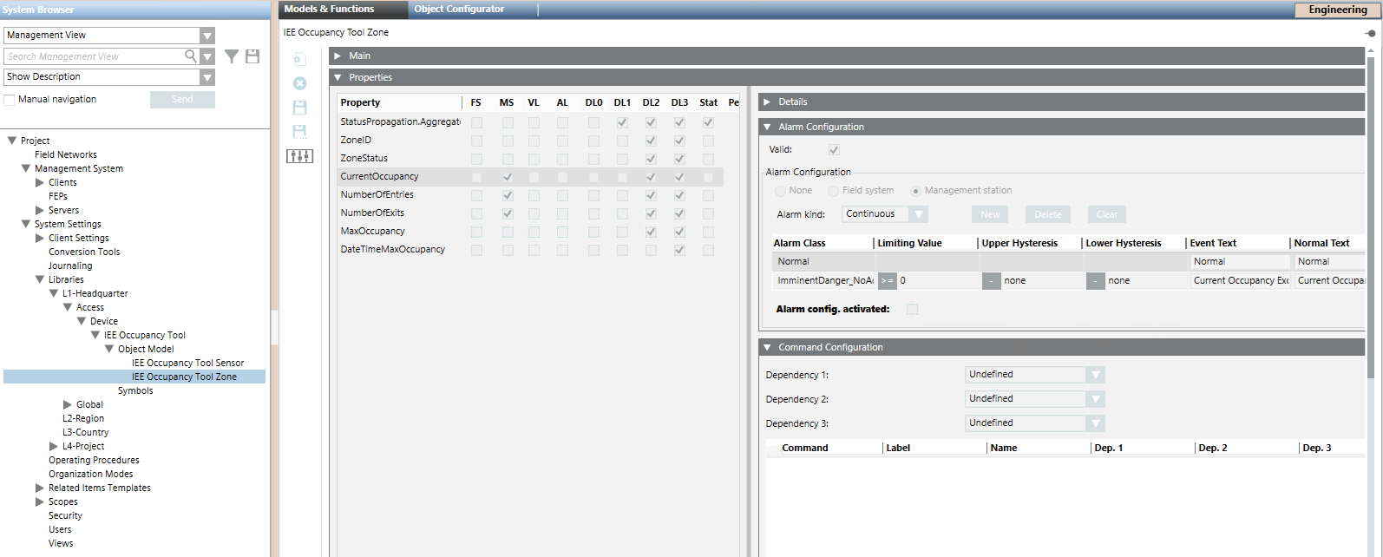Screen dimensions: 1383x557
Task: Expand the Details section
Action: [767, 102]
